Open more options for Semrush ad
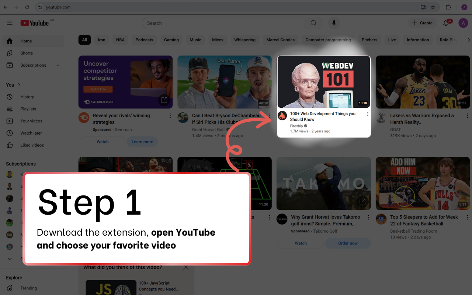This screenshot has height=295, width=472. pyautogui.click(x=170, y=116)
